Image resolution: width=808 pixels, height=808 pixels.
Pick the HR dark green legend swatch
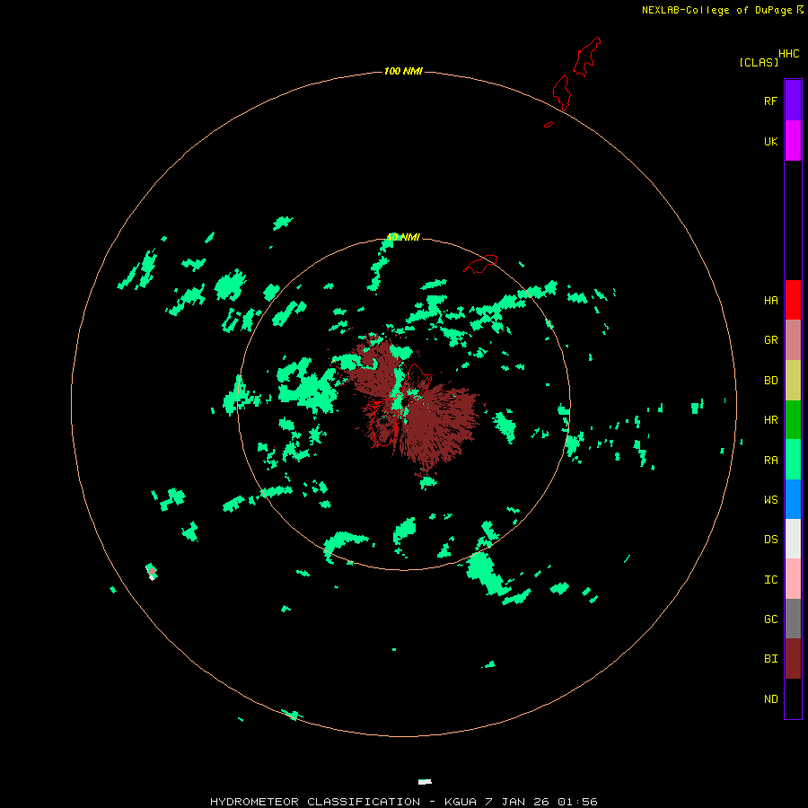[793, 420]
